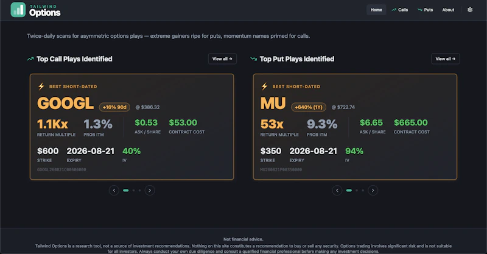
Task: Go to next call play with right chevron
Action: point(150,190)
